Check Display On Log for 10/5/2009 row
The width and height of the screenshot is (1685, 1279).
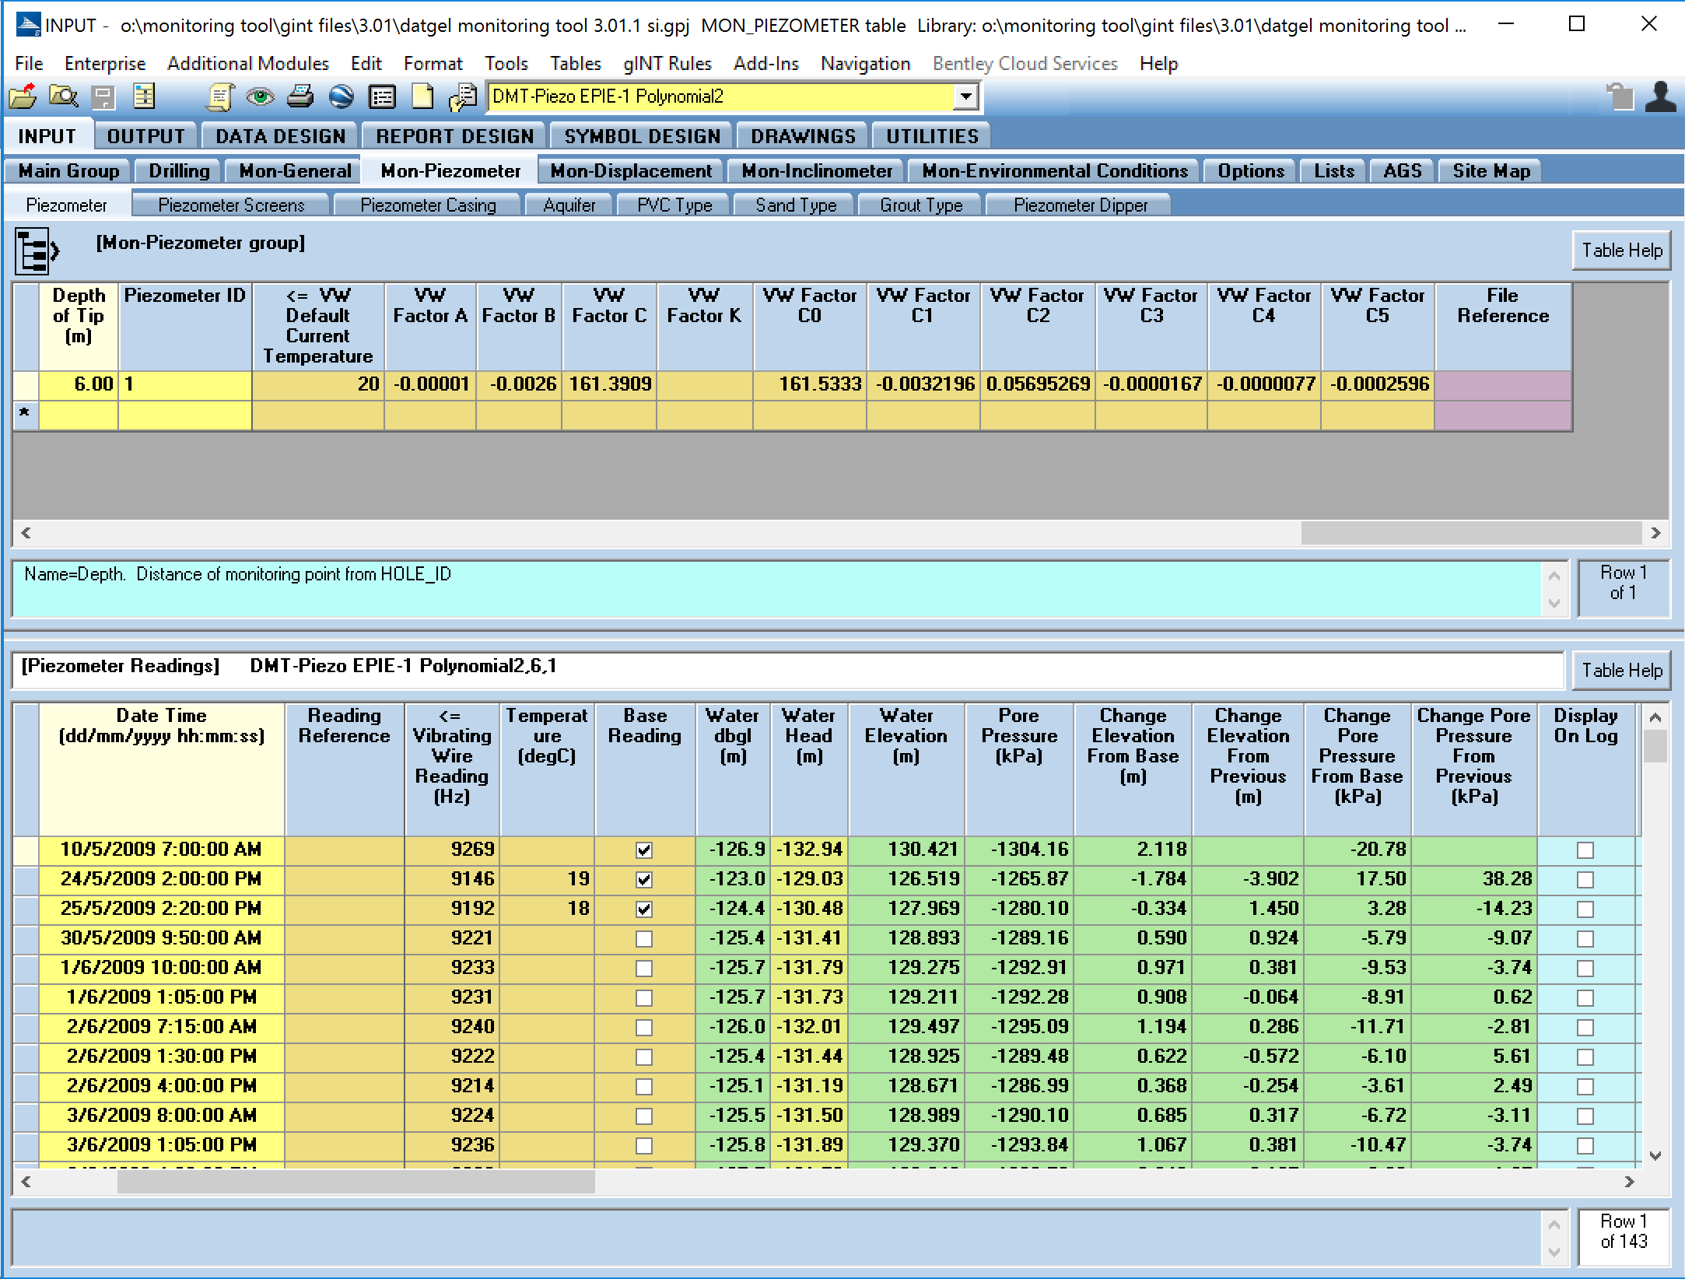coord(1585,850)
